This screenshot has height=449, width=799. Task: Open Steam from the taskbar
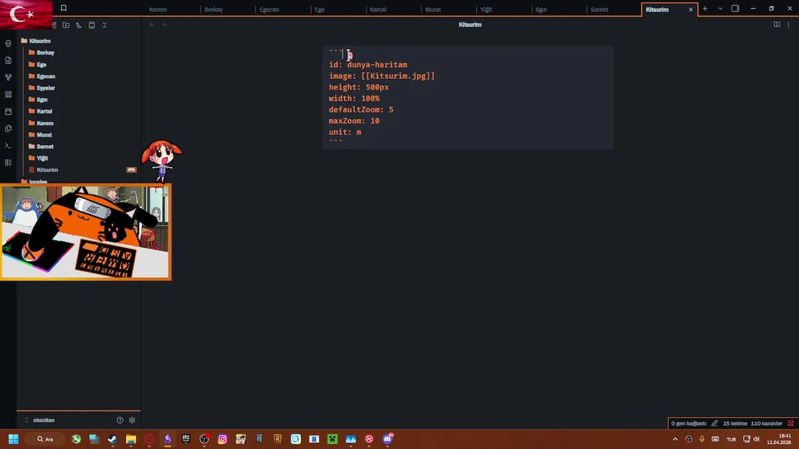tap(112, 439)
